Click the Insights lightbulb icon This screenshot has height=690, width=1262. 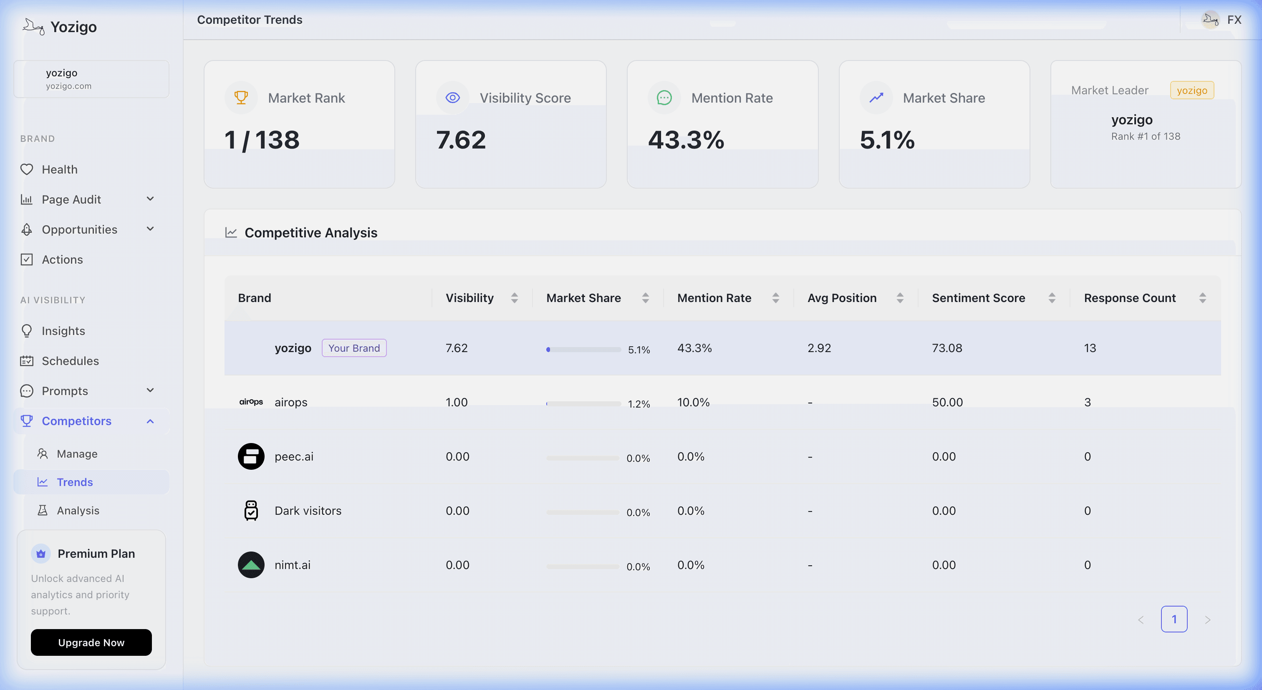[26, 331]
